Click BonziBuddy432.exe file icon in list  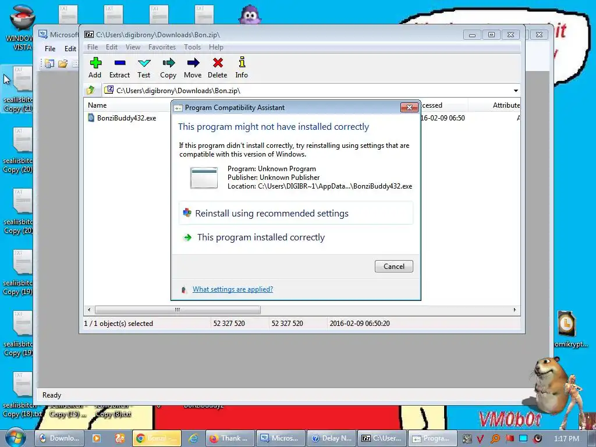point(91,118)
